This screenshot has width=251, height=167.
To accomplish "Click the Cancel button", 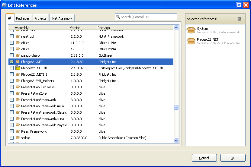I will coord(204,158).
